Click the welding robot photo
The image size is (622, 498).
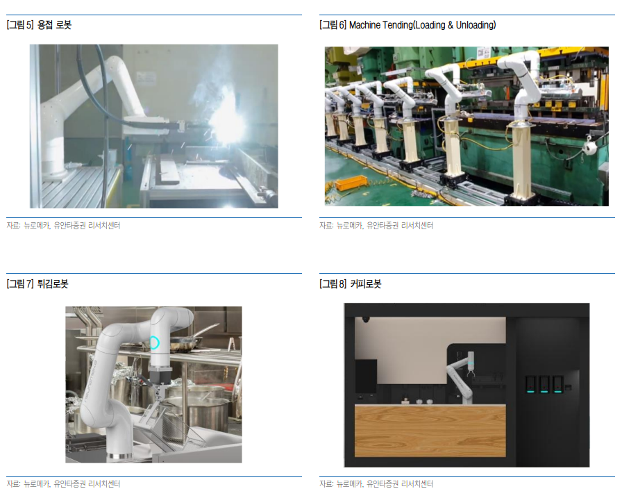(x=154, y=126)
